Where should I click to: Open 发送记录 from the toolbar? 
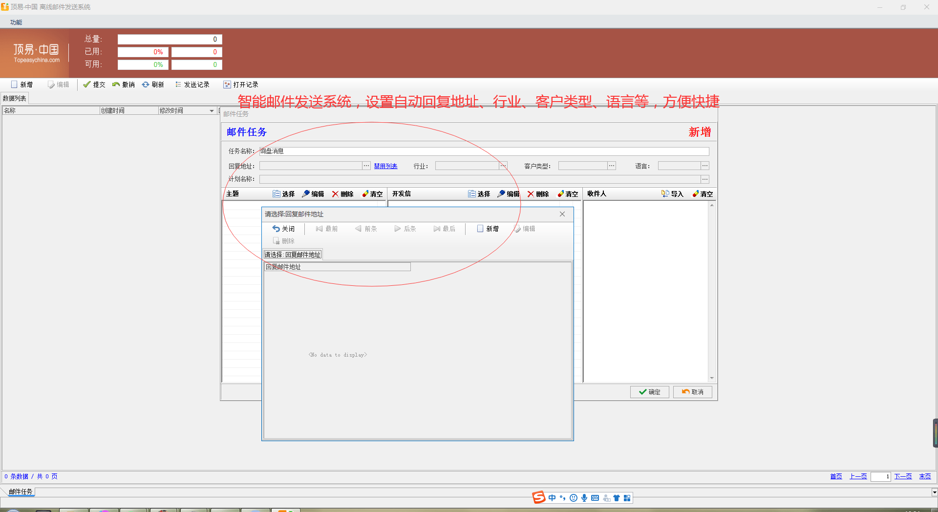[x=192, y=85]
